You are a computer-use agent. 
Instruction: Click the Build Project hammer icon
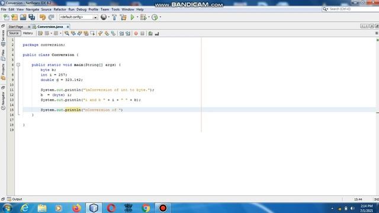114,17
